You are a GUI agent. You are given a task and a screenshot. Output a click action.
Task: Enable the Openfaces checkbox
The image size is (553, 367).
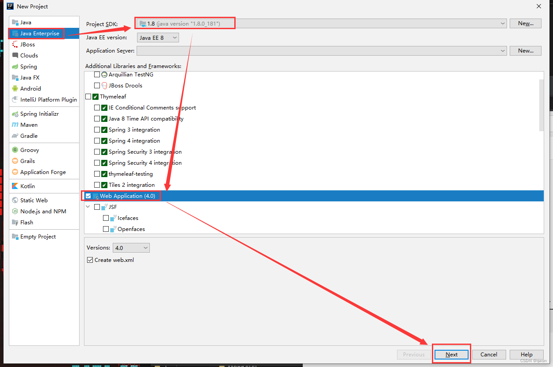pos(106,229)
